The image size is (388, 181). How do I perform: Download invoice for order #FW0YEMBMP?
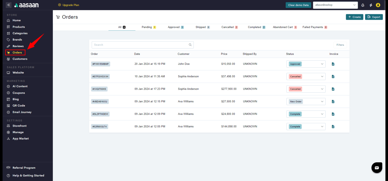[333, 64]
